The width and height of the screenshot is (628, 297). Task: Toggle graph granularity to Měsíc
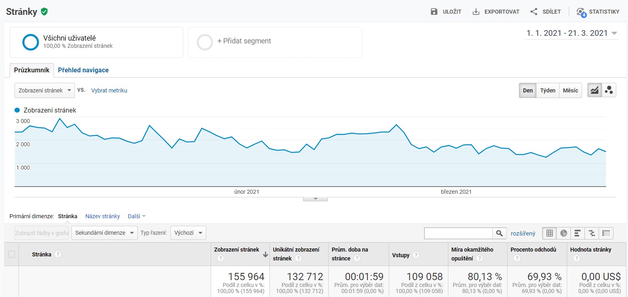pyautogui.click(x=570, y=90)
